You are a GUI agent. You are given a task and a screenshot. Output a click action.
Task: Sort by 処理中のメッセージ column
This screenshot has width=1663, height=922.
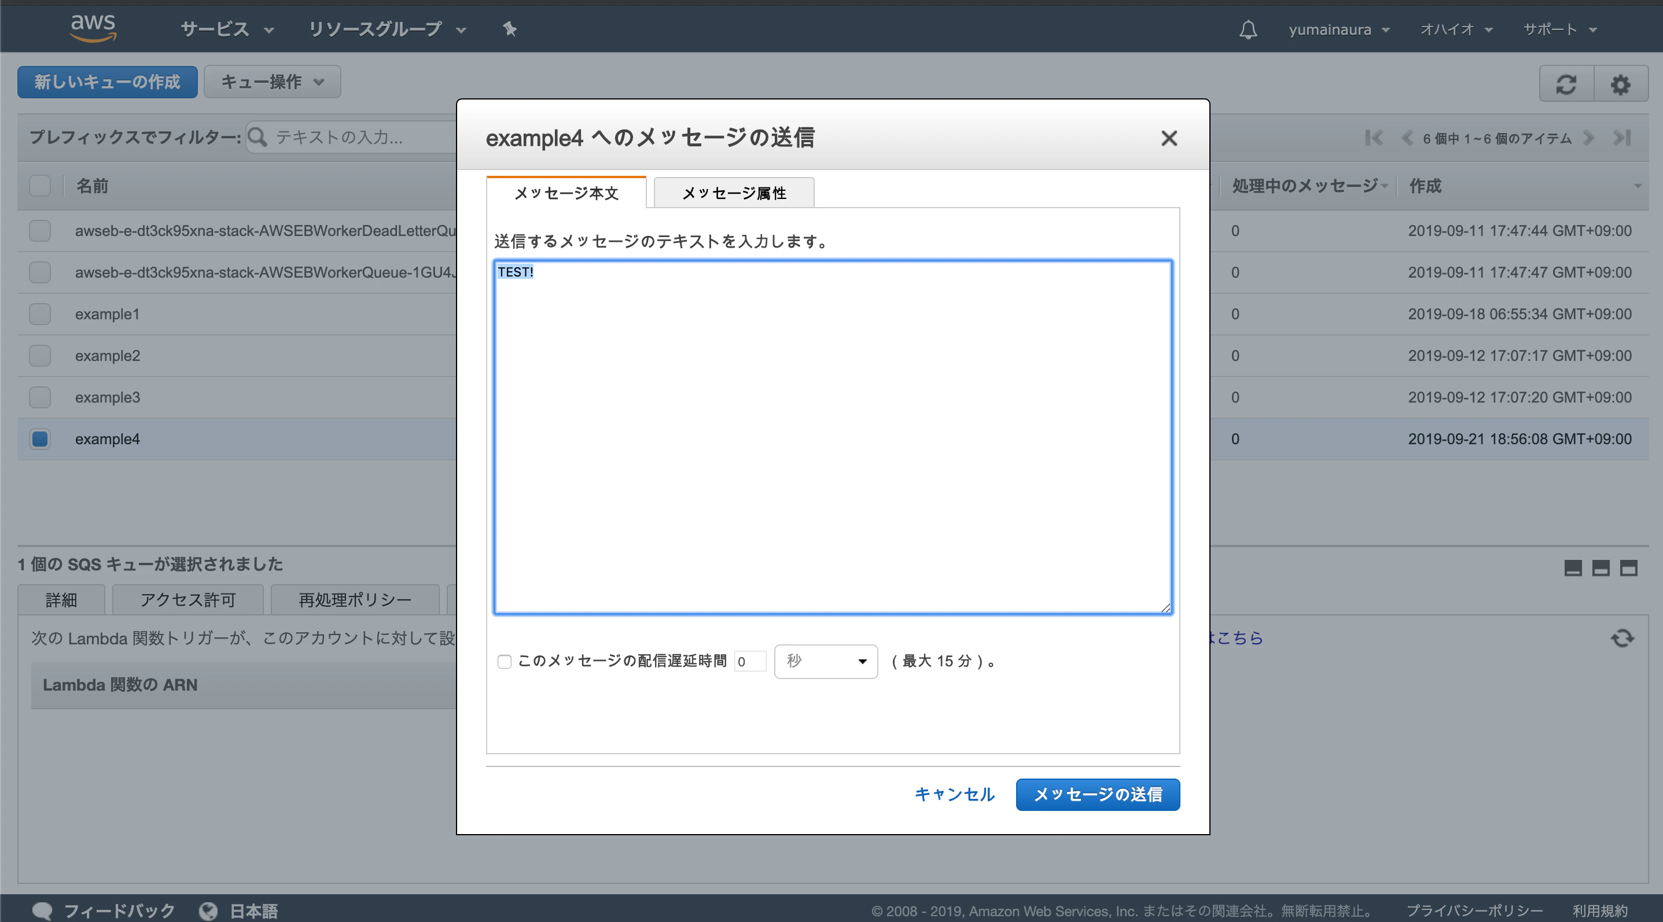(1309, 186)
